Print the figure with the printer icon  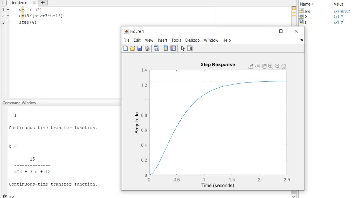pyautogui.click(x=147, y=48)
